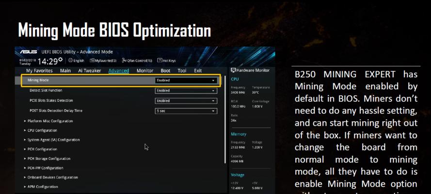The height and width of the screenshot is (194, 431).
Task: Click the UEFI BIOS Utility – Advanced Mode title
Action: (x=77, y=52)
